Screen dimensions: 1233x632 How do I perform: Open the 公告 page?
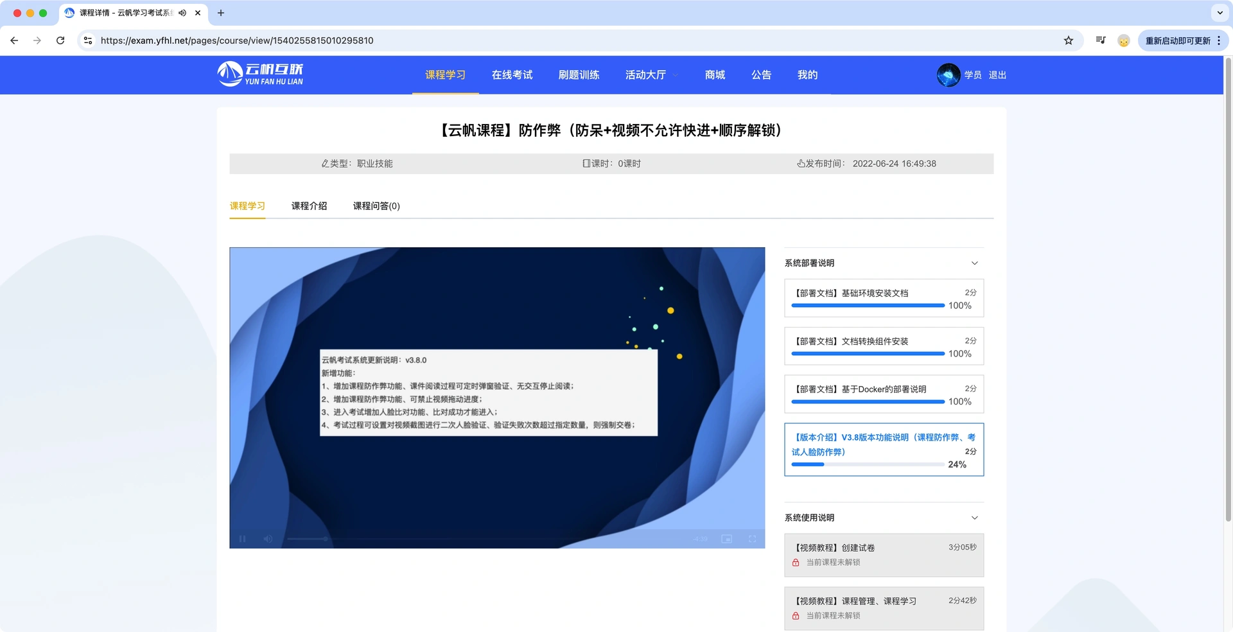761,75
